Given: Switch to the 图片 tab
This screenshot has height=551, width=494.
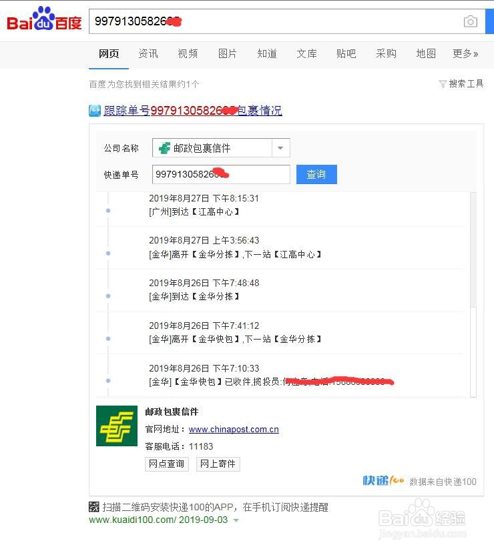Looking at the screenshot, I should coord(227,54).
